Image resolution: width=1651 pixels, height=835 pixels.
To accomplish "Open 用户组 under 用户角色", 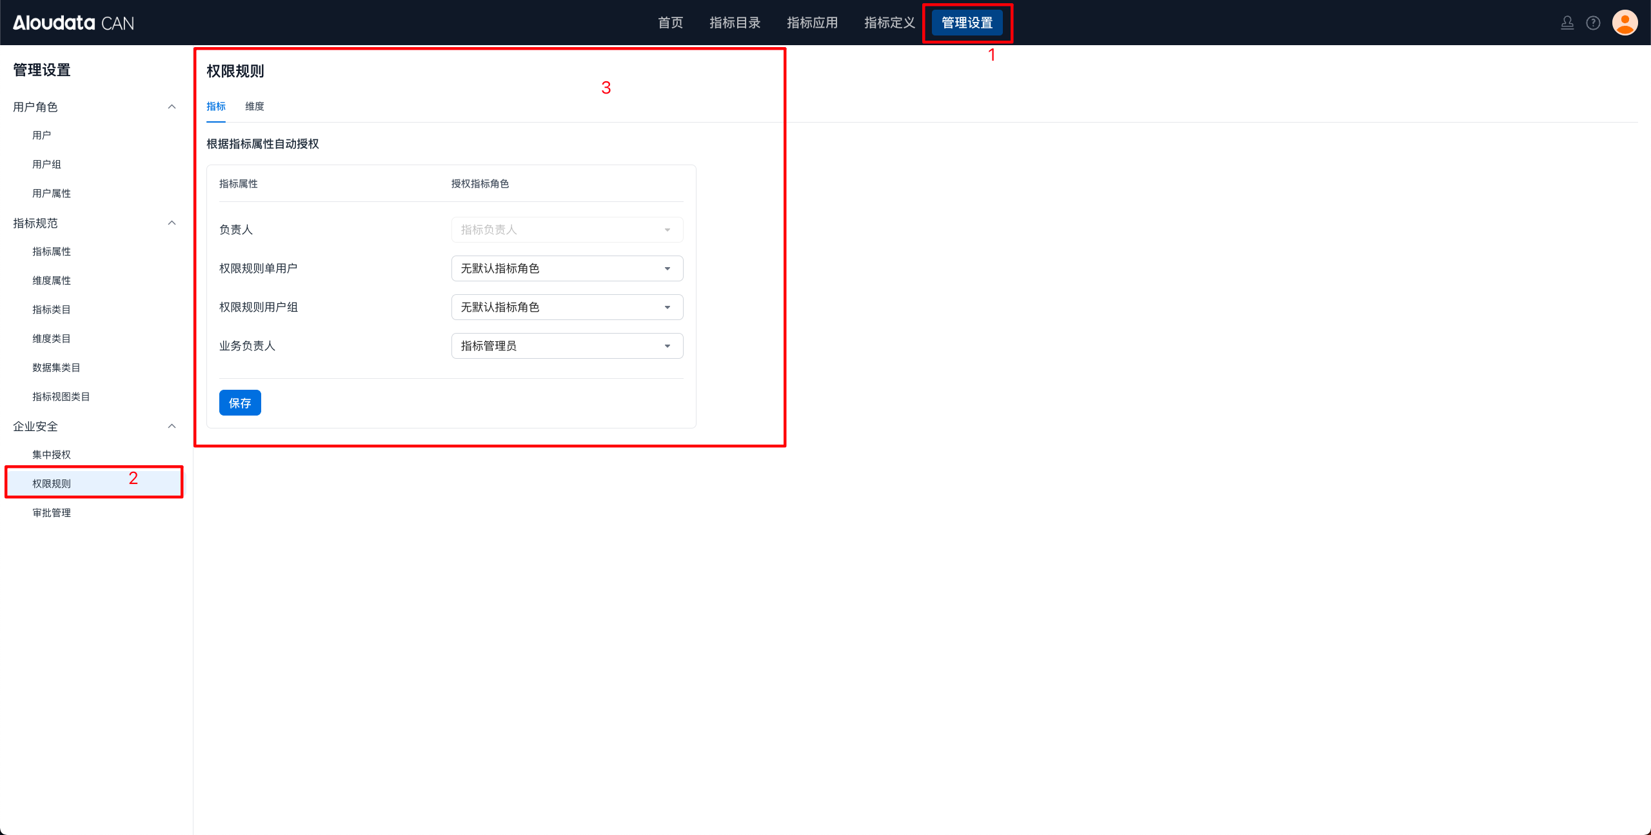I will pyautogui.click(x=46, y=164).
